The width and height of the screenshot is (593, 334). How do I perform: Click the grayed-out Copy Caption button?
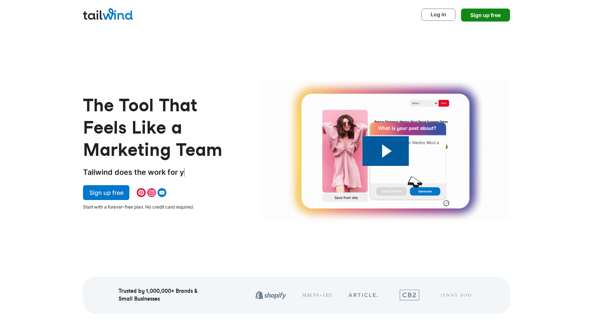tap(391, 191)
